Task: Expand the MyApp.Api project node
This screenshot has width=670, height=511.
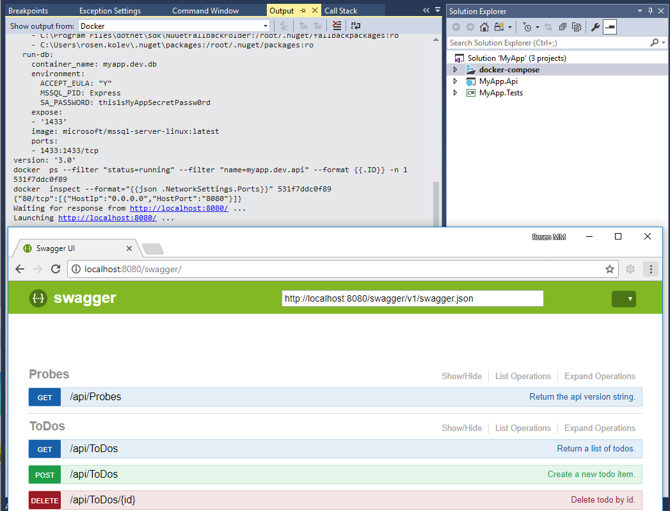Action: click(x=456, y=81)
